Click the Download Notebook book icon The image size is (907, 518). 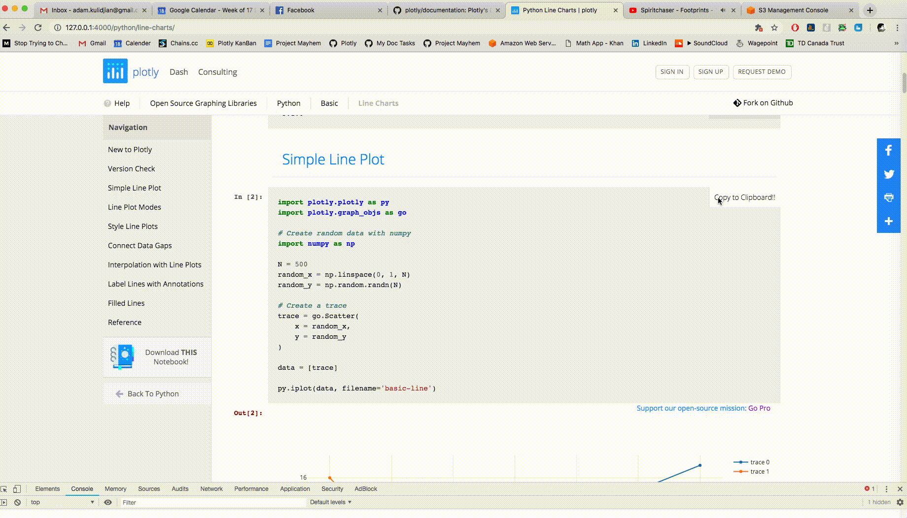point(122,357)
